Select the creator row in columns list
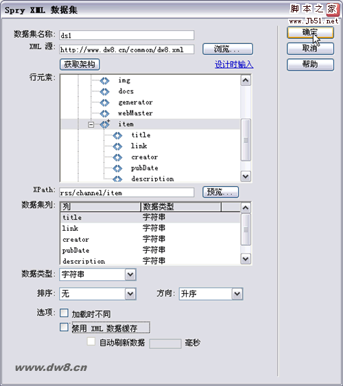Viewport: 343px width, 386px height. click(150, 239)
